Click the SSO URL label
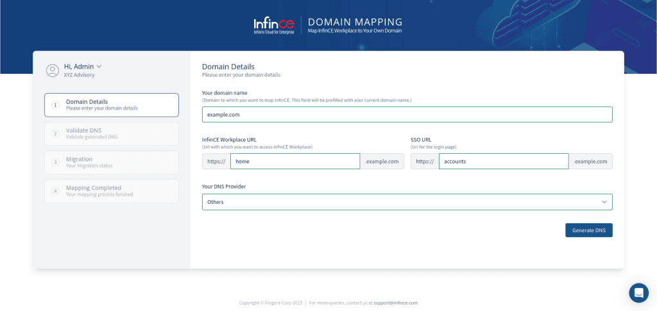The height and width of the screenshot is (311, 657). click(421, 140)
